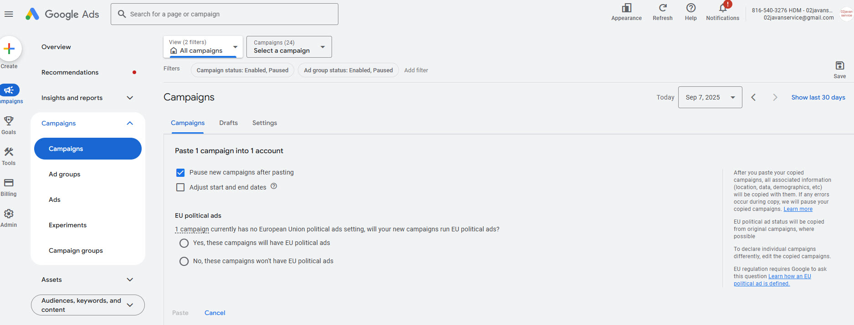Open the Goals trophy section

(x=9, y=121)
